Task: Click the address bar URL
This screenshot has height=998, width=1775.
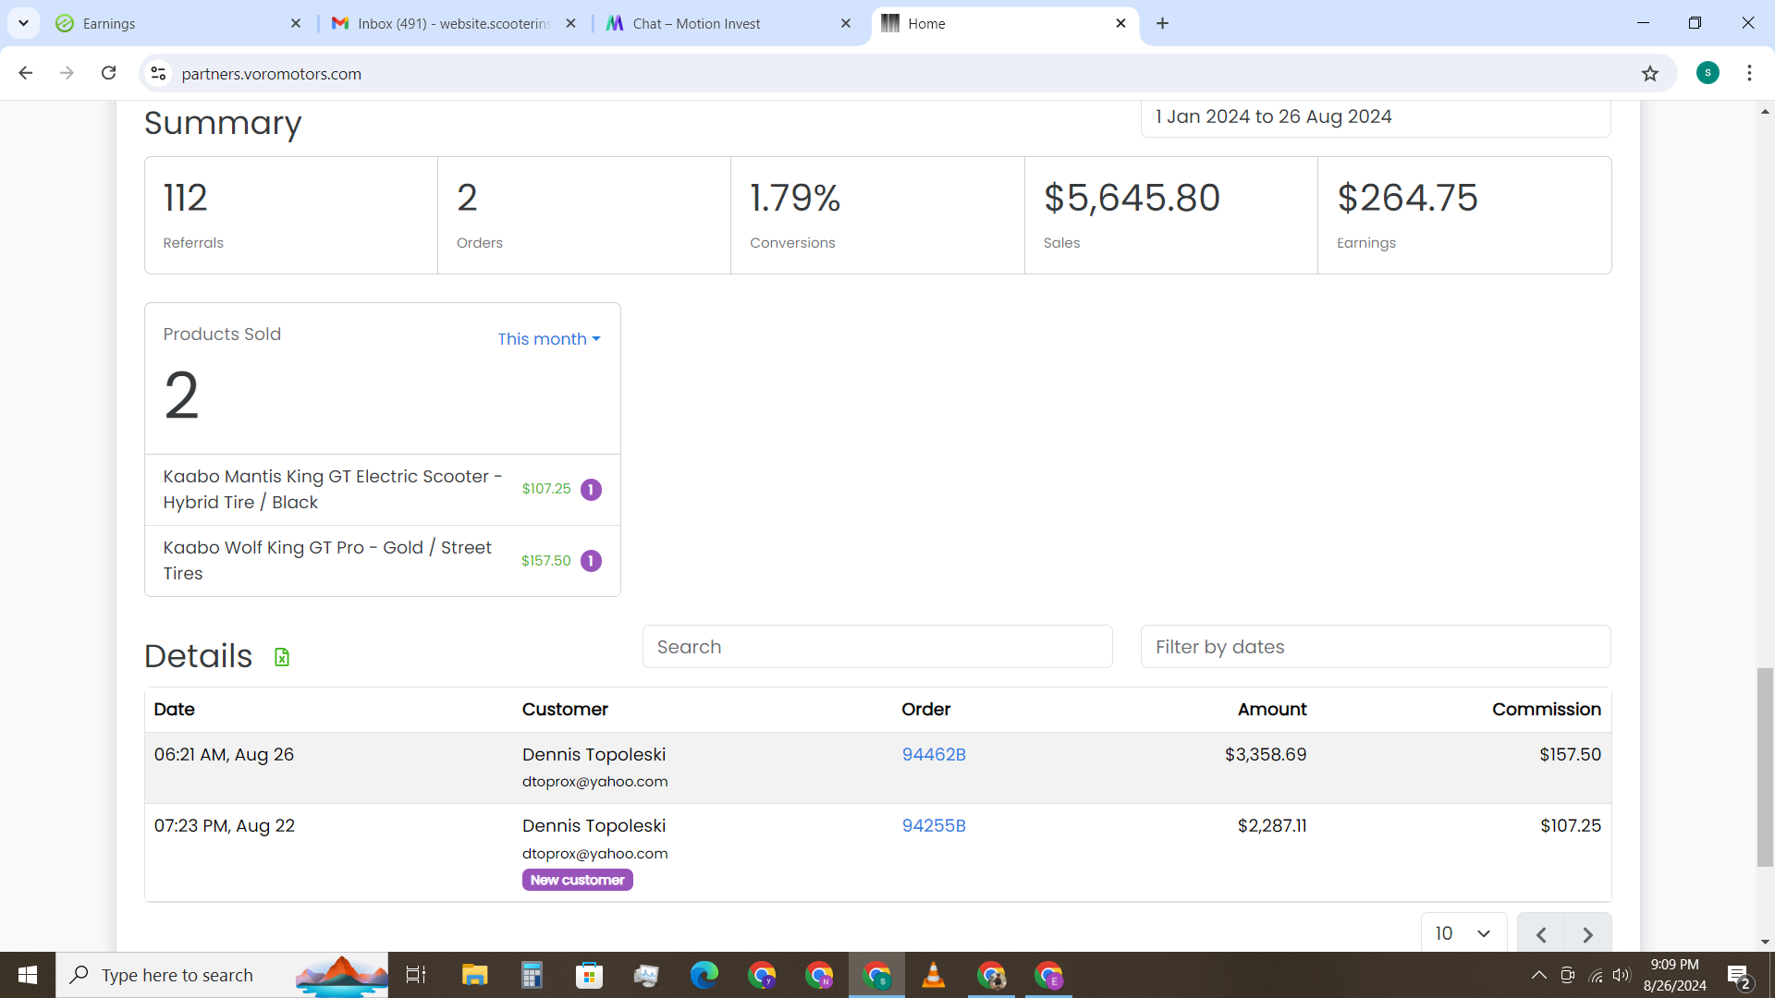Action: pos(271,74)
